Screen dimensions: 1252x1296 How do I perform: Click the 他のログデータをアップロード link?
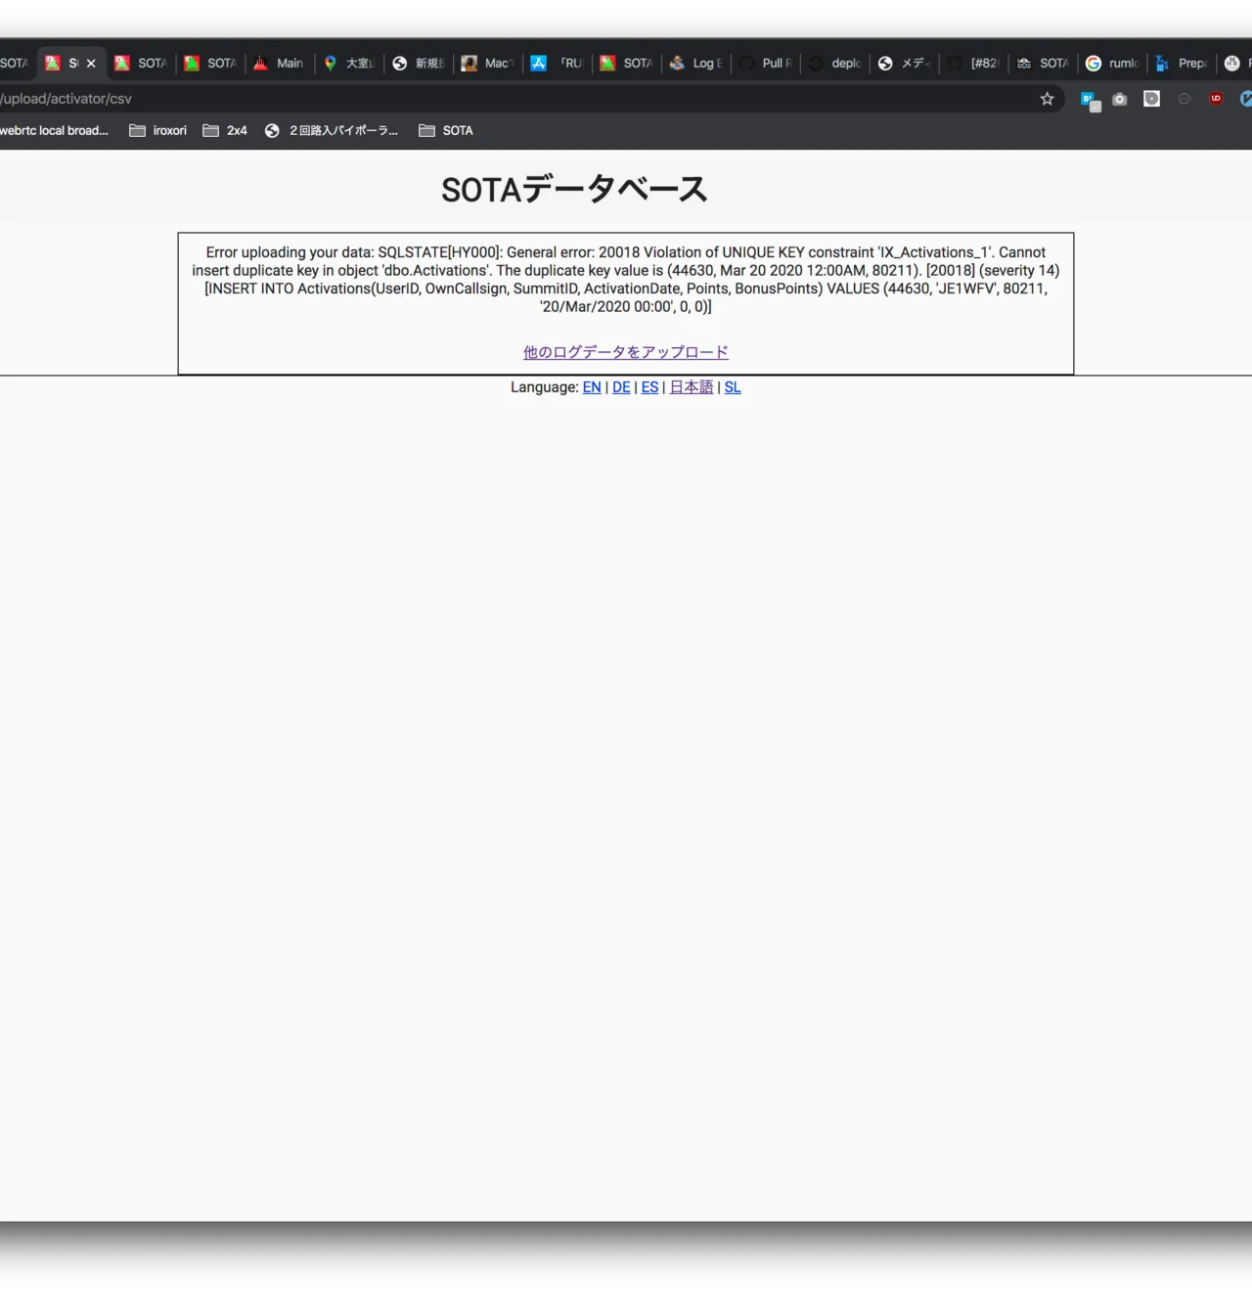(625, 352)
